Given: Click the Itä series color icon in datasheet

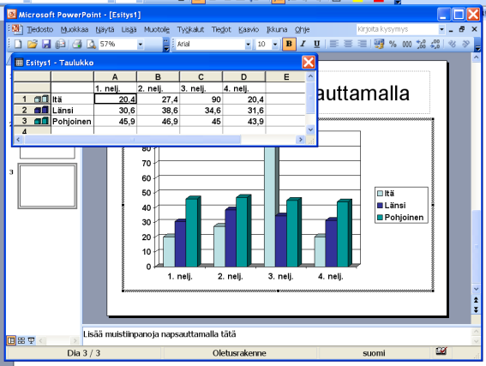Looking at the screenshot, I should (x=41, y=99).
